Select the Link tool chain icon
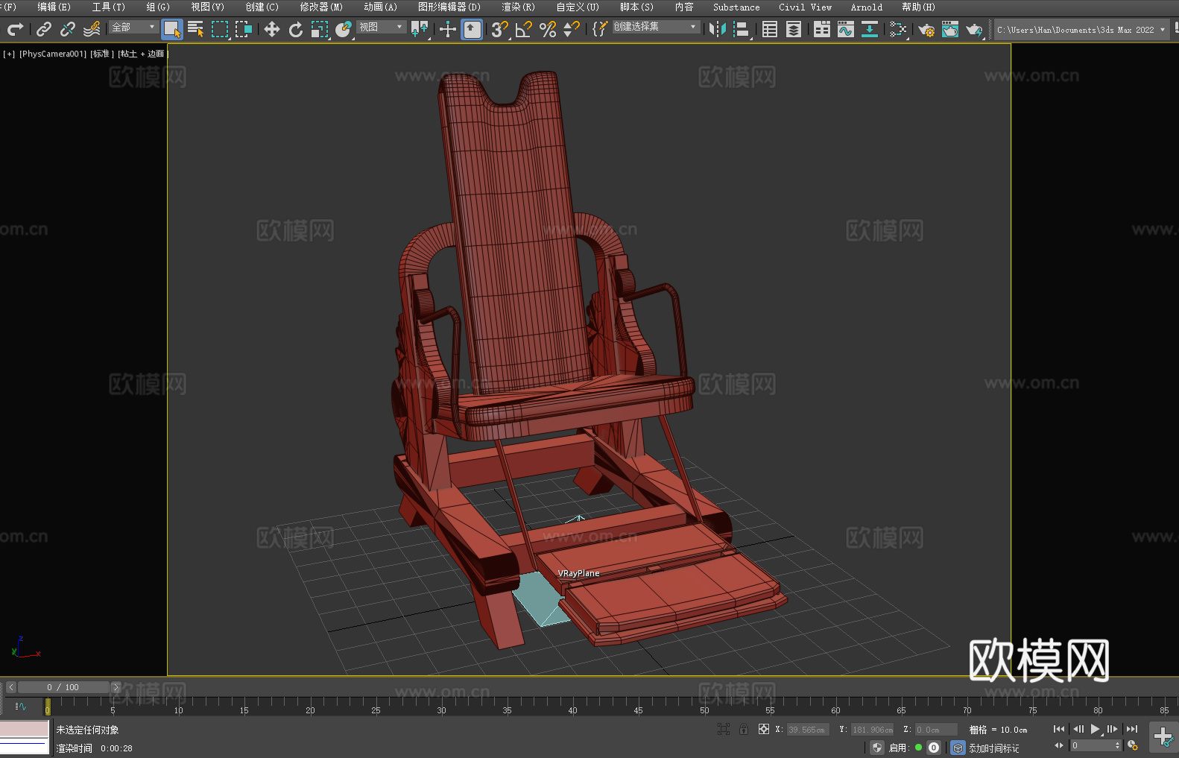Viewport: 1179px width, 758px height. click(44, 30)
